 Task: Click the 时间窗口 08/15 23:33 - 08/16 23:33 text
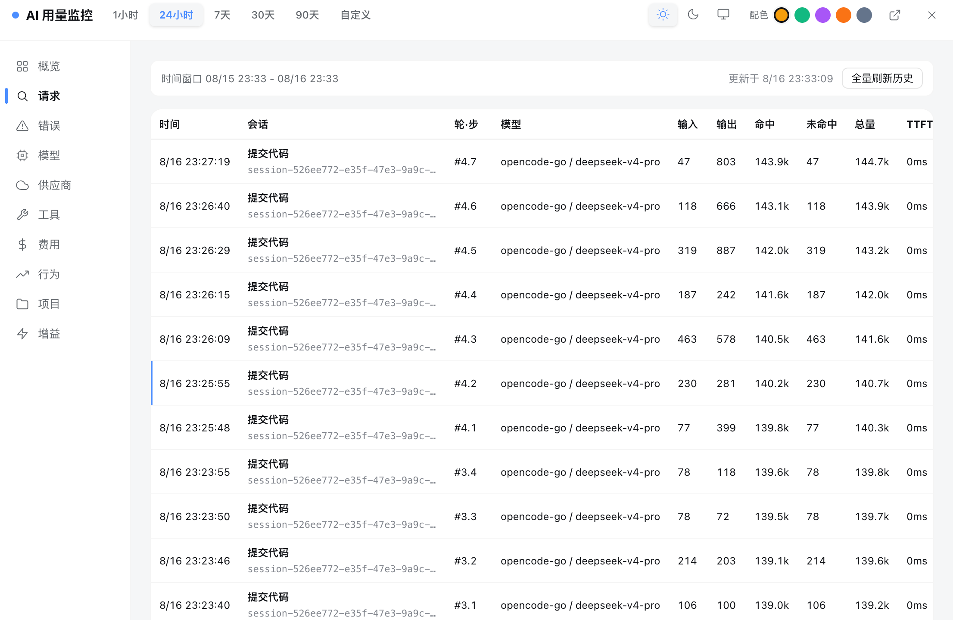250,79
